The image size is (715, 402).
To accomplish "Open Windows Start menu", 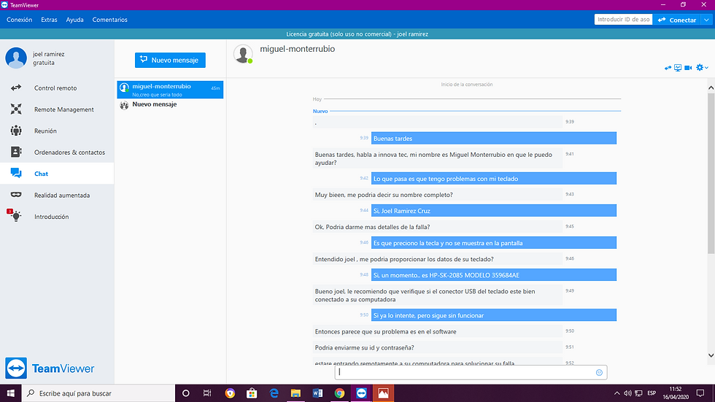I will click(x=10, y=393).
